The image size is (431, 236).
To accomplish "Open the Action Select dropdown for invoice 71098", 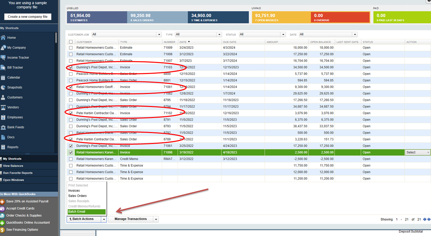I will click(418, 152).
